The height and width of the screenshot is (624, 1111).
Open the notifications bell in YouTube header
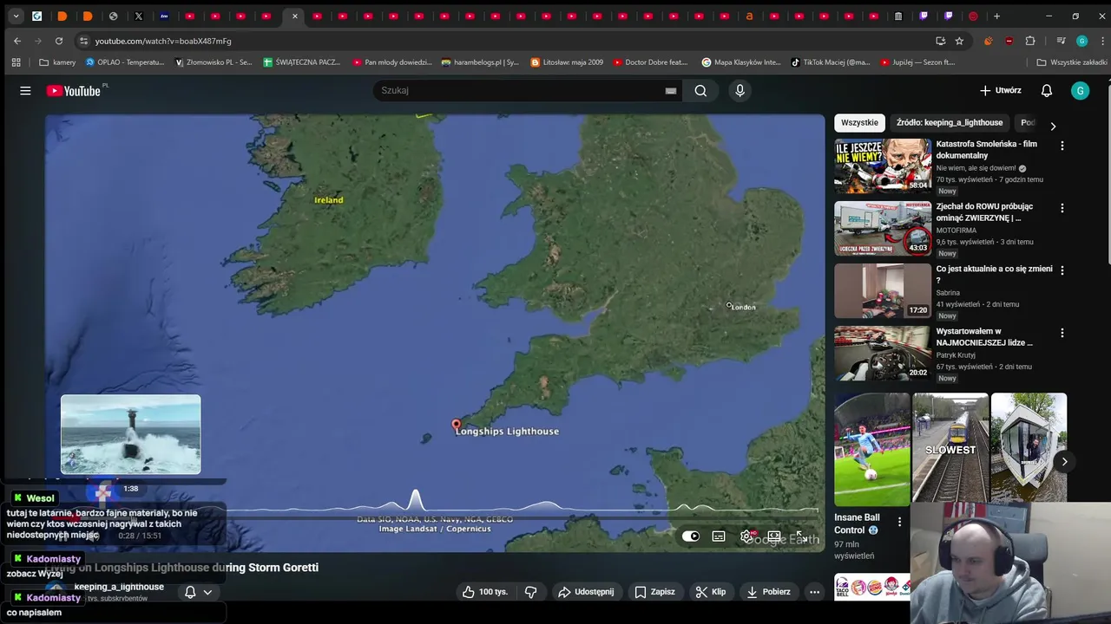1047,90
